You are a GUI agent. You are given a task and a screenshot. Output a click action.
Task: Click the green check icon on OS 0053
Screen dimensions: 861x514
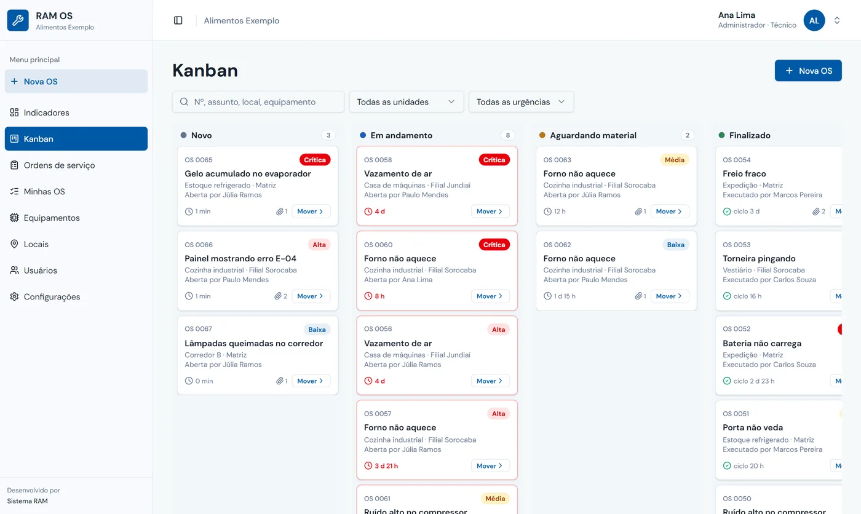727,296
